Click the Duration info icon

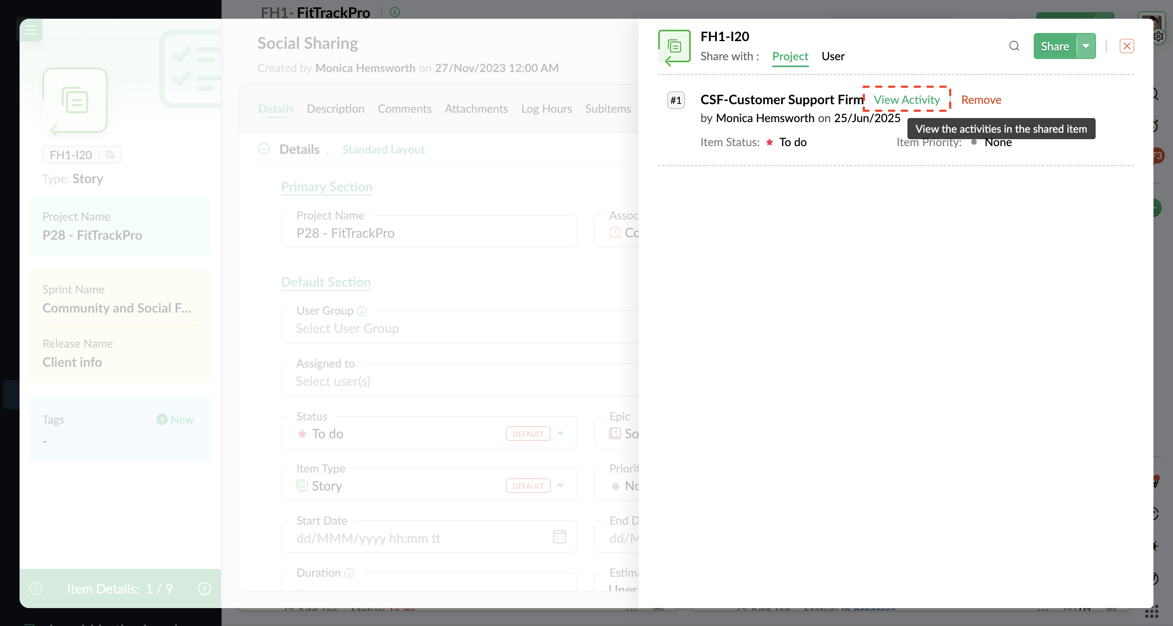coord(349,573)
